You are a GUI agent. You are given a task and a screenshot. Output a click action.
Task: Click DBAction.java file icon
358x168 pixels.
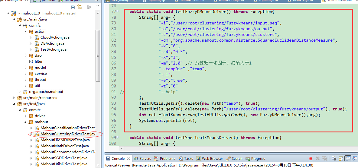(37, 43)
